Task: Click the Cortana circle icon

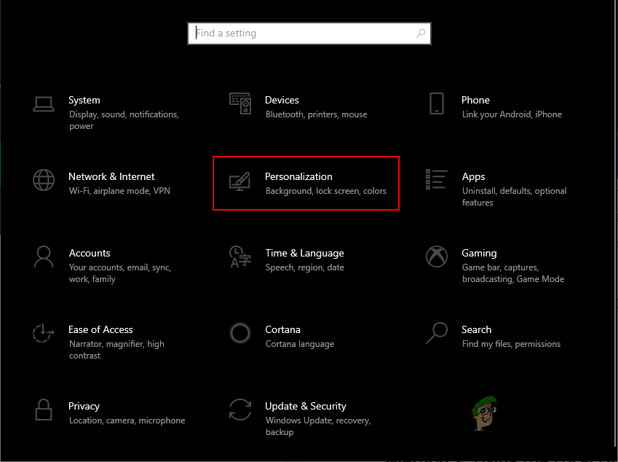Action: [x=240, y=334]
